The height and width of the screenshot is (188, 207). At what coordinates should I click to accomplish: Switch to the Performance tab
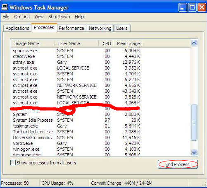click(x=71, y=28)
